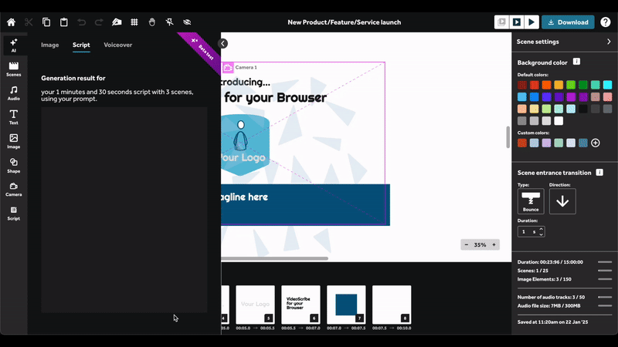Open the Shape panel
Viewport: 618px width, 347px height.
tap(13, 166)
